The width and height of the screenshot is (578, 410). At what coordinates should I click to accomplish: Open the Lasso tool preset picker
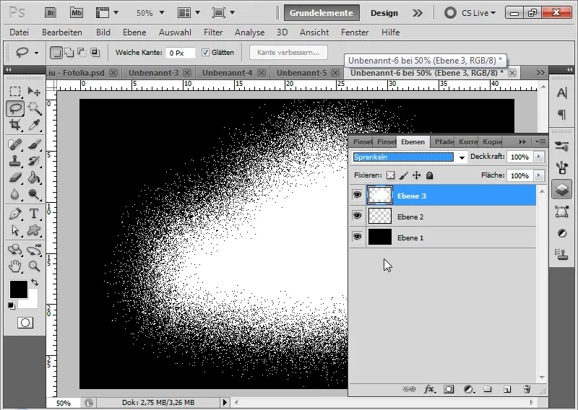click(36, 53)
